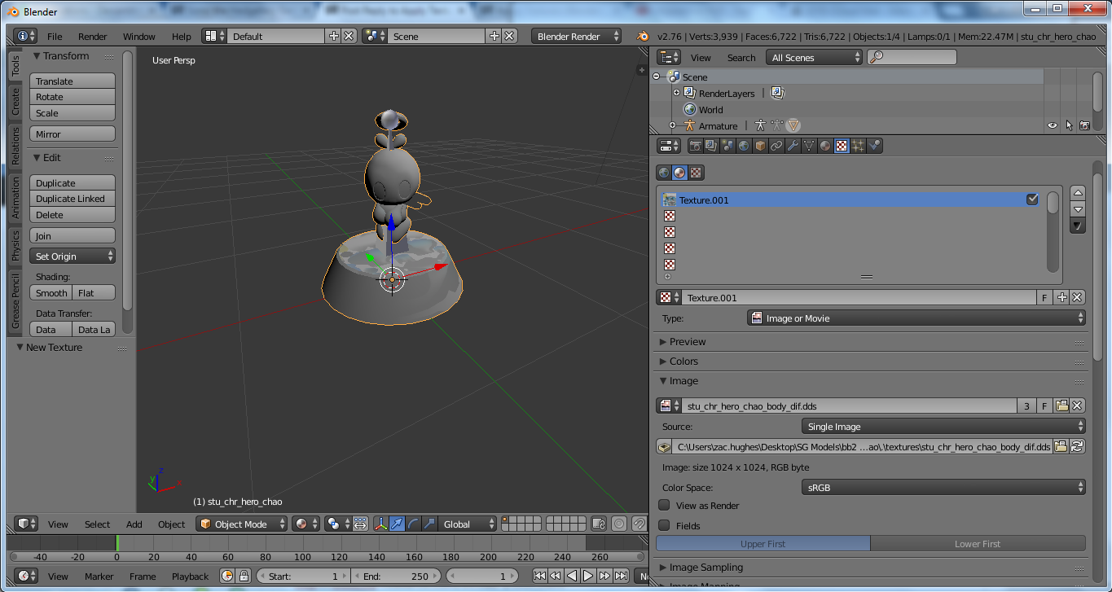Play the animation forward
The height and width of the screenshot is (592, 1112).
pyautogui.click(x=588, y=576)
